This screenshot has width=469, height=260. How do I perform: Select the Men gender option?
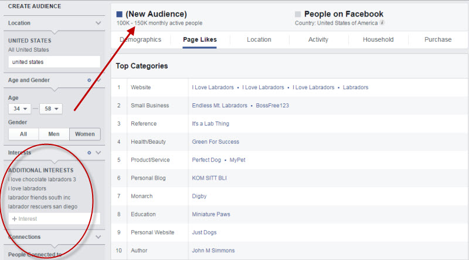(x=54, y=134)
